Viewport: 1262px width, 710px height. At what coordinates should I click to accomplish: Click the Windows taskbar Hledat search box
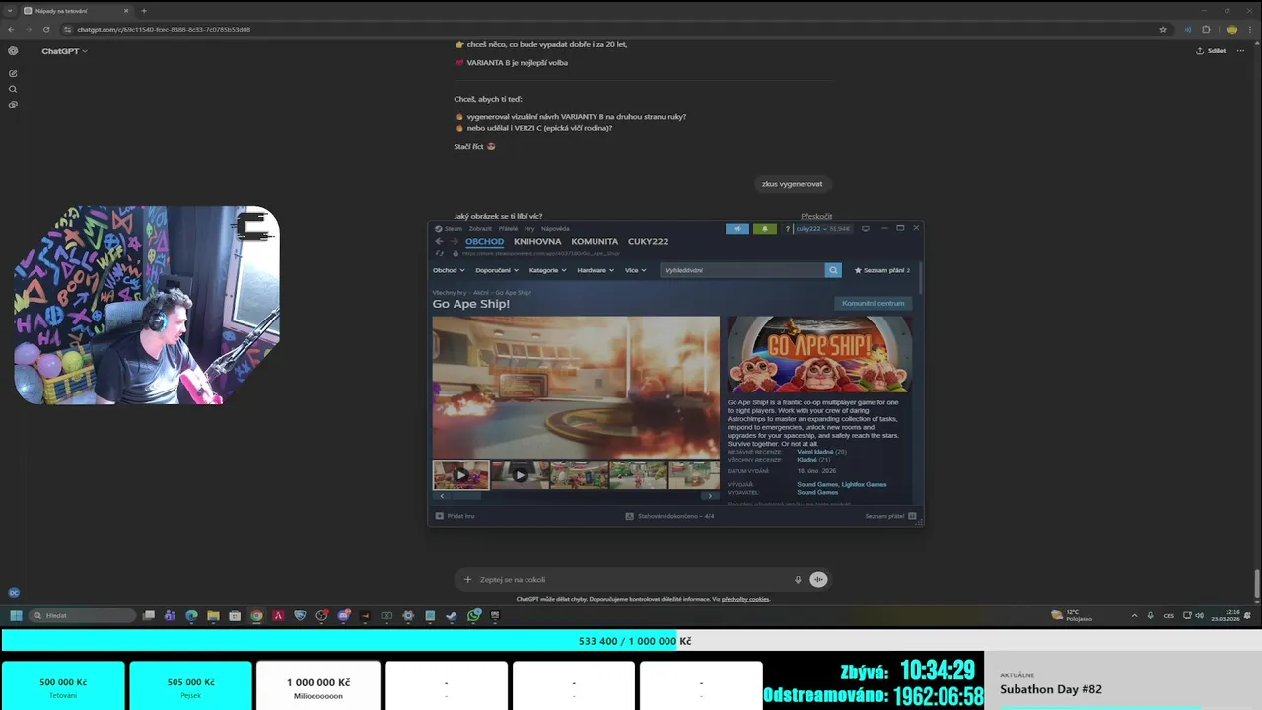pyautogui.click(x=82, y=615)
